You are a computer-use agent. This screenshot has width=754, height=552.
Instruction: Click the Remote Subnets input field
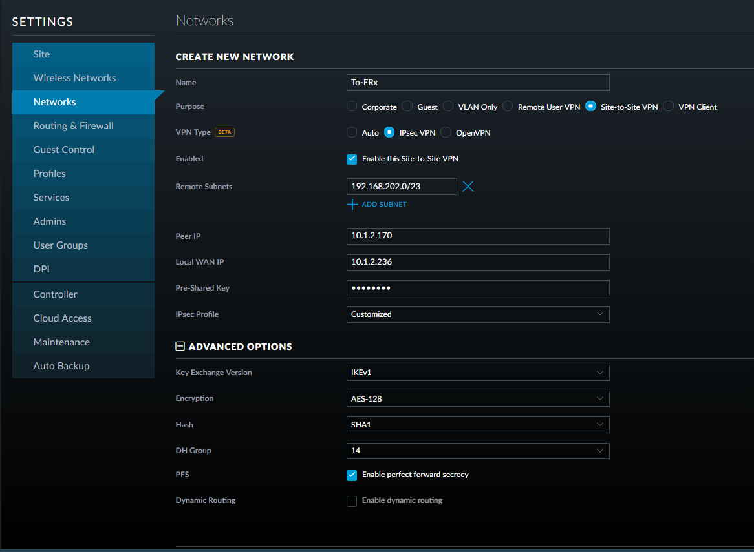coord(402,186)
